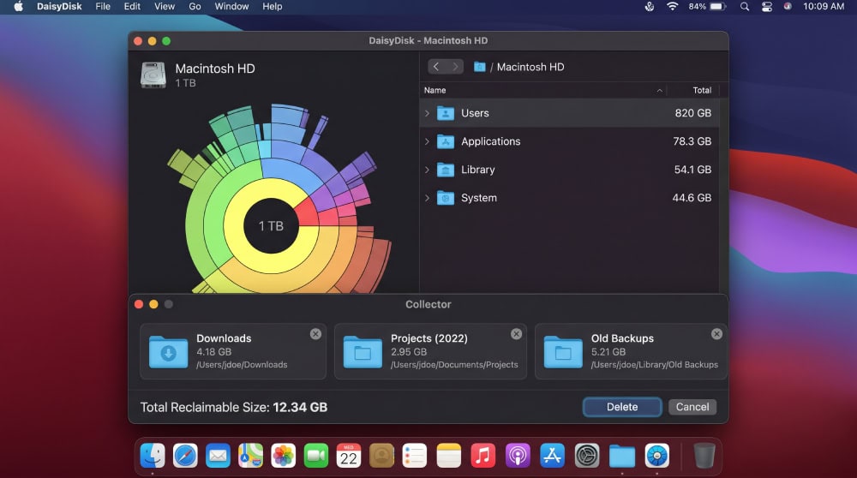Go back with the left arrow button
This screenshot has height=478, width=857.
point(436,67)
